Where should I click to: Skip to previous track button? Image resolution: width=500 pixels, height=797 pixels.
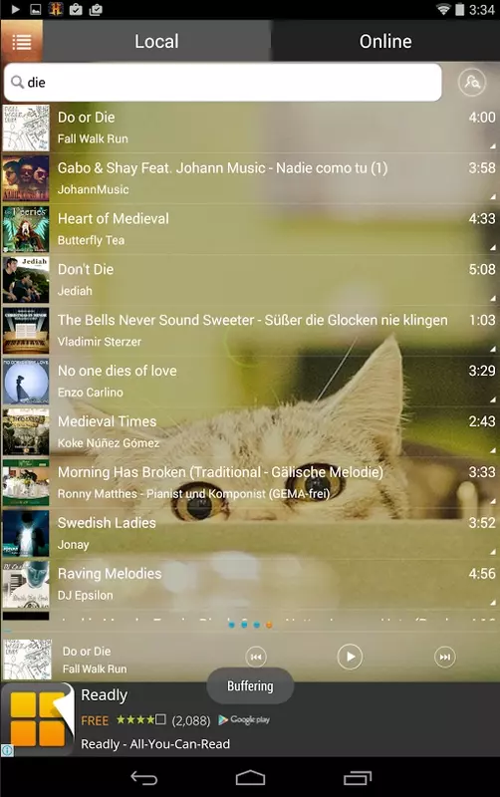[x=256, y=657]
